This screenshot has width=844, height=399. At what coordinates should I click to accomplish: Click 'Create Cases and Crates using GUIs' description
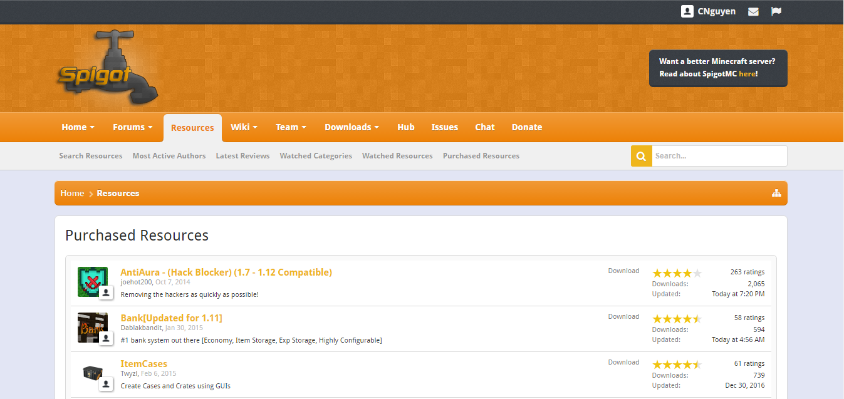[175, 386]
